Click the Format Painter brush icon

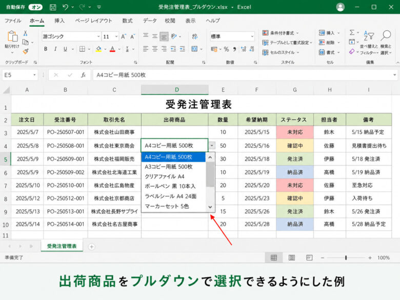(x=25, y=51)
